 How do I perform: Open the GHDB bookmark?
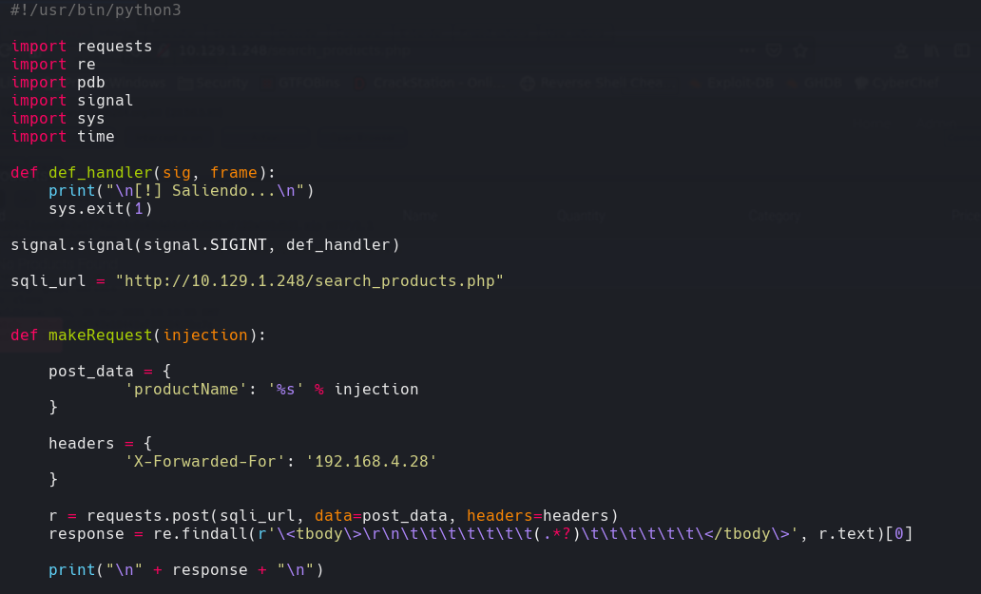click(x=821, y=83)
